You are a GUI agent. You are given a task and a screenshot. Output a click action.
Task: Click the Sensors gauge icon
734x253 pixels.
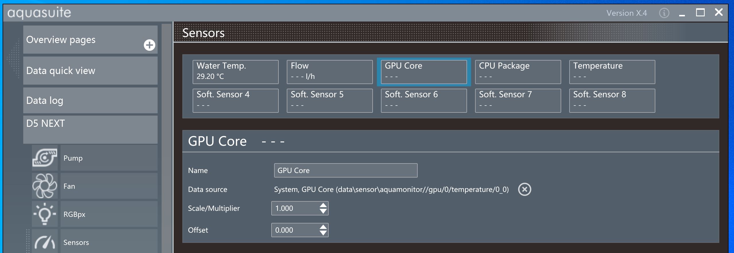coord(44,242)
